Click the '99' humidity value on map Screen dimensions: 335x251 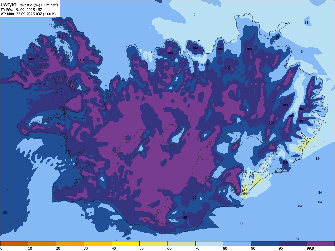pyautogui.click(x=185, y=217)
